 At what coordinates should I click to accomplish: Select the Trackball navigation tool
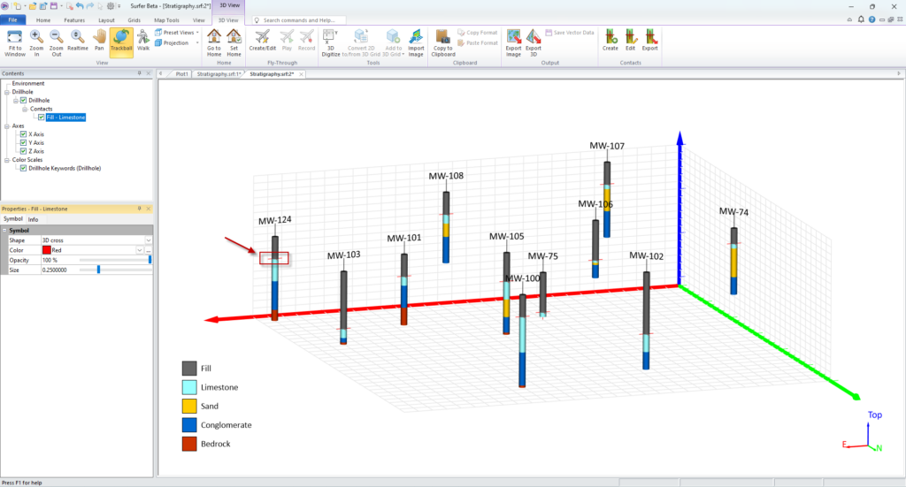coord(121,42)
